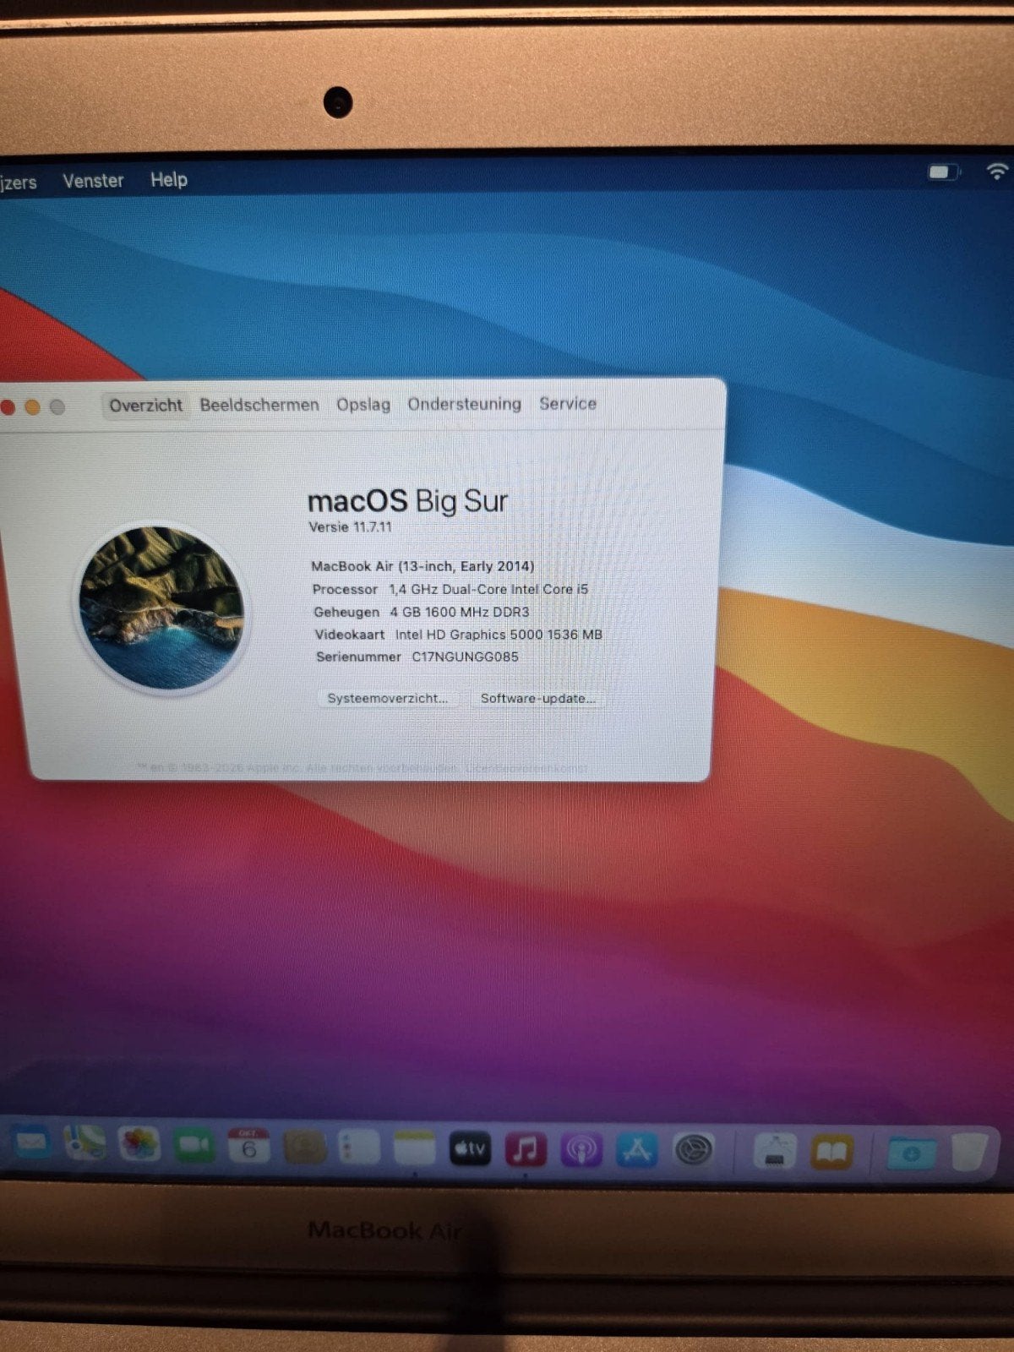Close the About This Mac window
1014x1352 pixels.
[8, 408]
